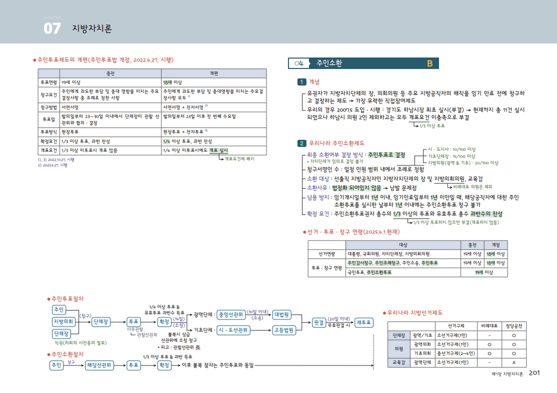Viewport: 557px width, 393px height.
Task: Click the 지방의회 flowchart box
Action: [63, 321]
